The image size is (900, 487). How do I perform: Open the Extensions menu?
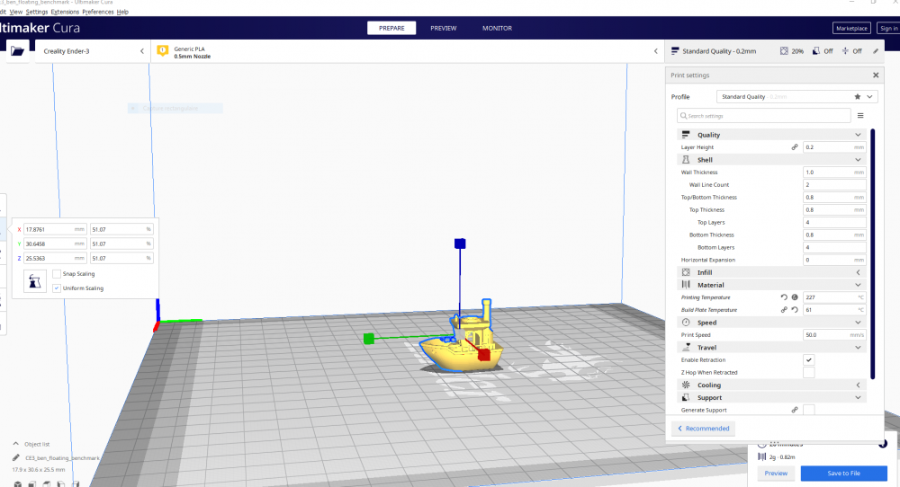pos(65,12)
